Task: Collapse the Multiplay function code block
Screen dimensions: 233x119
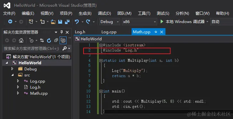Action: pos(101,60)
